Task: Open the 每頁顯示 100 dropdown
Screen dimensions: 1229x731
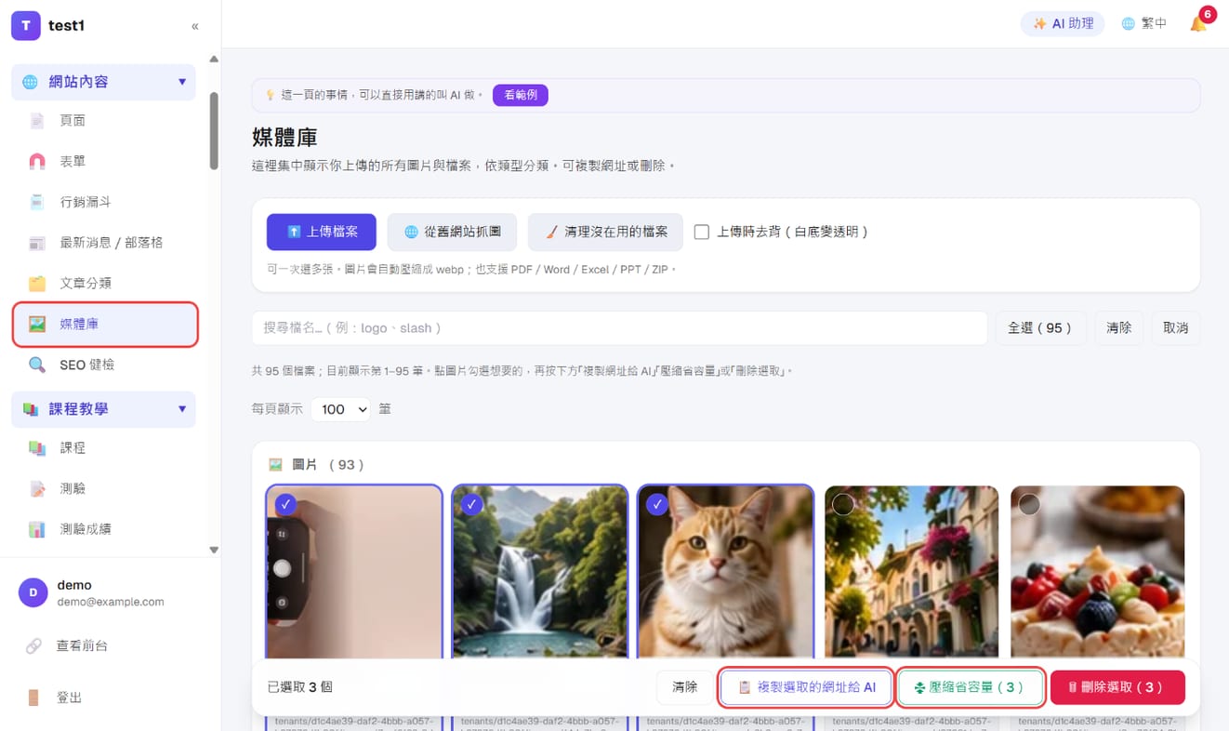Action: click(341, 409)
